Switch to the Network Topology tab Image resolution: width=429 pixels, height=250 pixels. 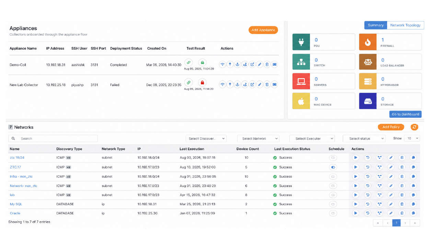click(x=405, y=25)
